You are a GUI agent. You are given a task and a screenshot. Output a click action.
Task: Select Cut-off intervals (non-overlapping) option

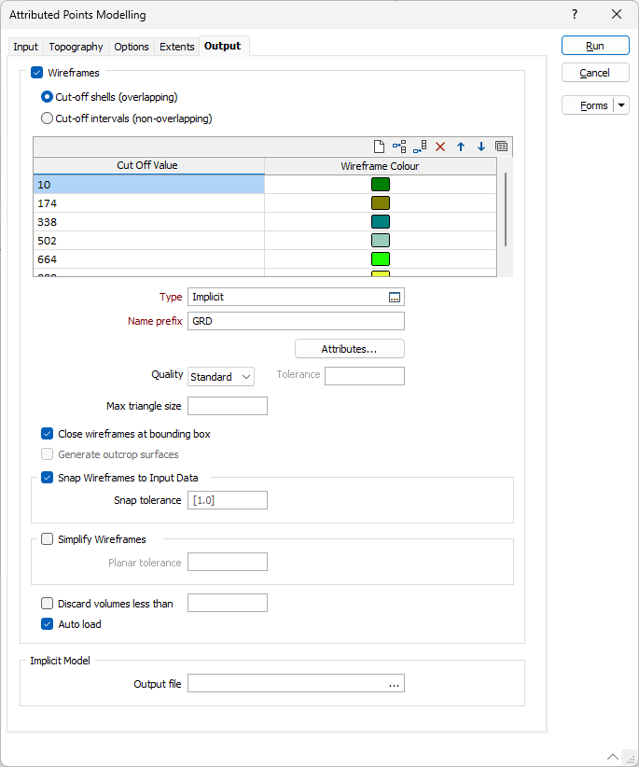pyautogui.click(x=48, y=119)
